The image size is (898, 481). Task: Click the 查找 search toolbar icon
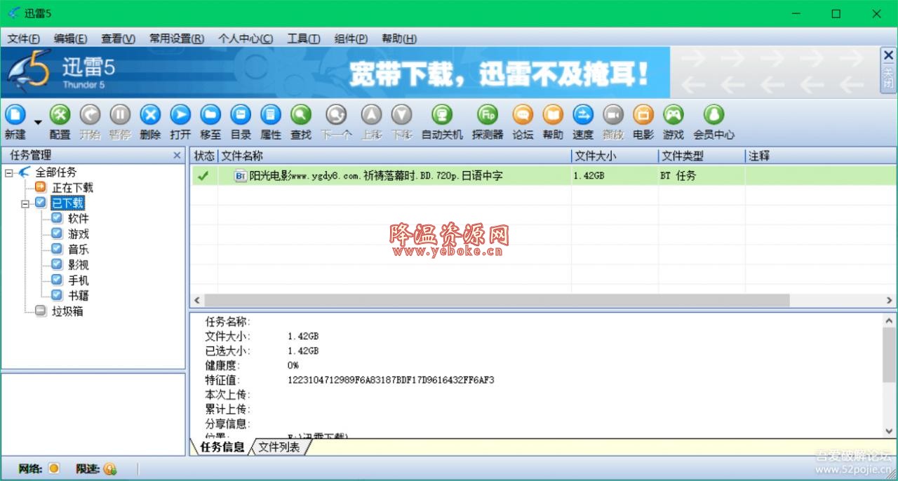click(x=301, y=114)
